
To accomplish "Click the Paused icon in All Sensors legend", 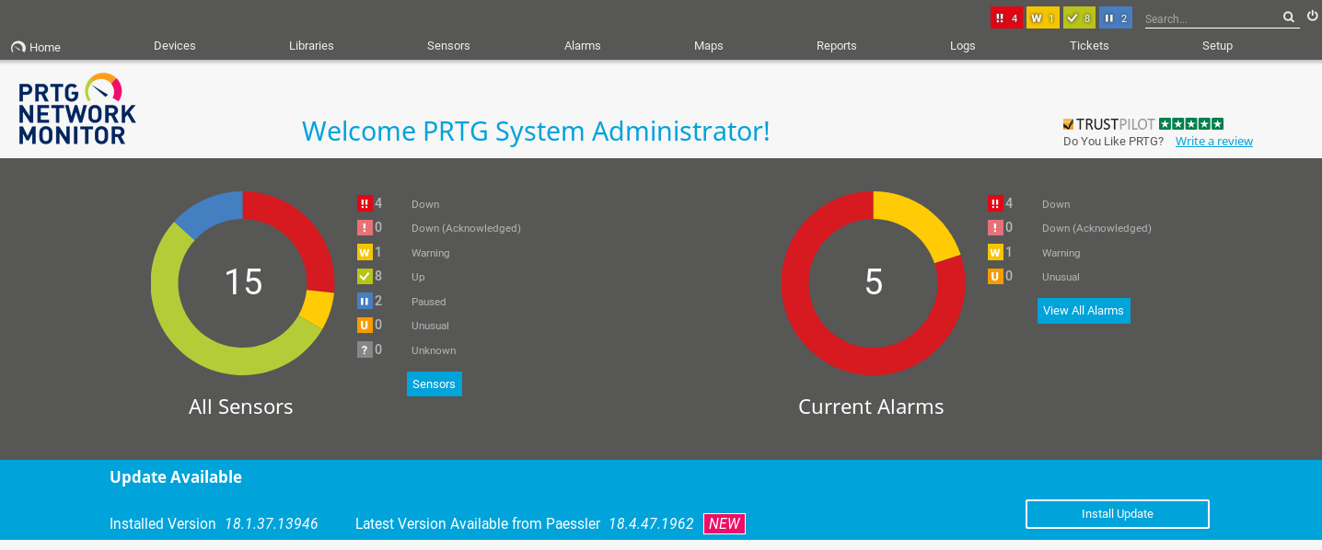I will (x=365, y=301).
